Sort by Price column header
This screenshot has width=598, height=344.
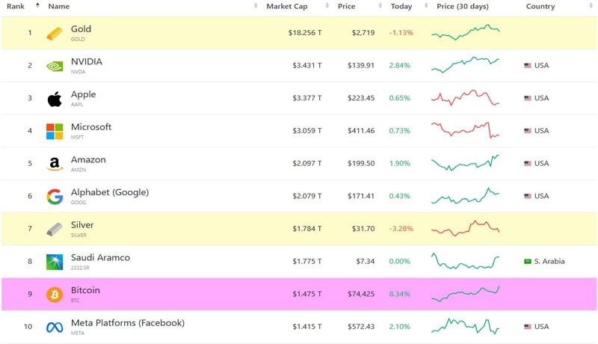tap(346, 6)
